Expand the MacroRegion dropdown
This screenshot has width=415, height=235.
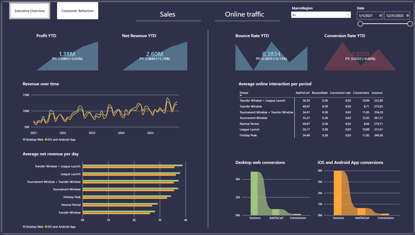321,15
